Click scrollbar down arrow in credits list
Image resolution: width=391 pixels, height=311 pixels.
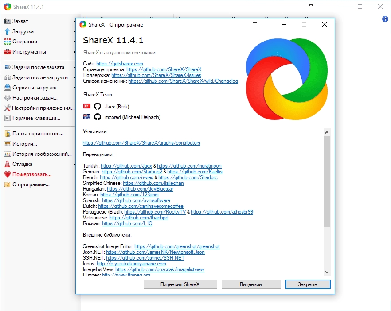327,272
